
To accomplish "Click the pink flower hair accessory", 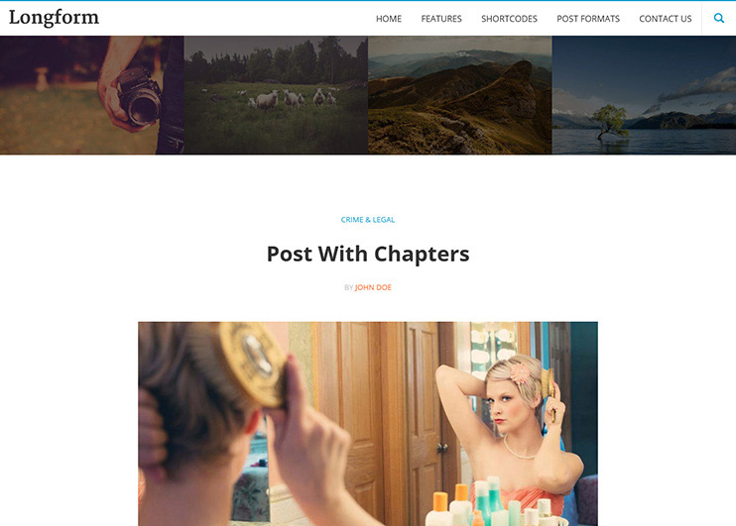I will click(520, 373).
